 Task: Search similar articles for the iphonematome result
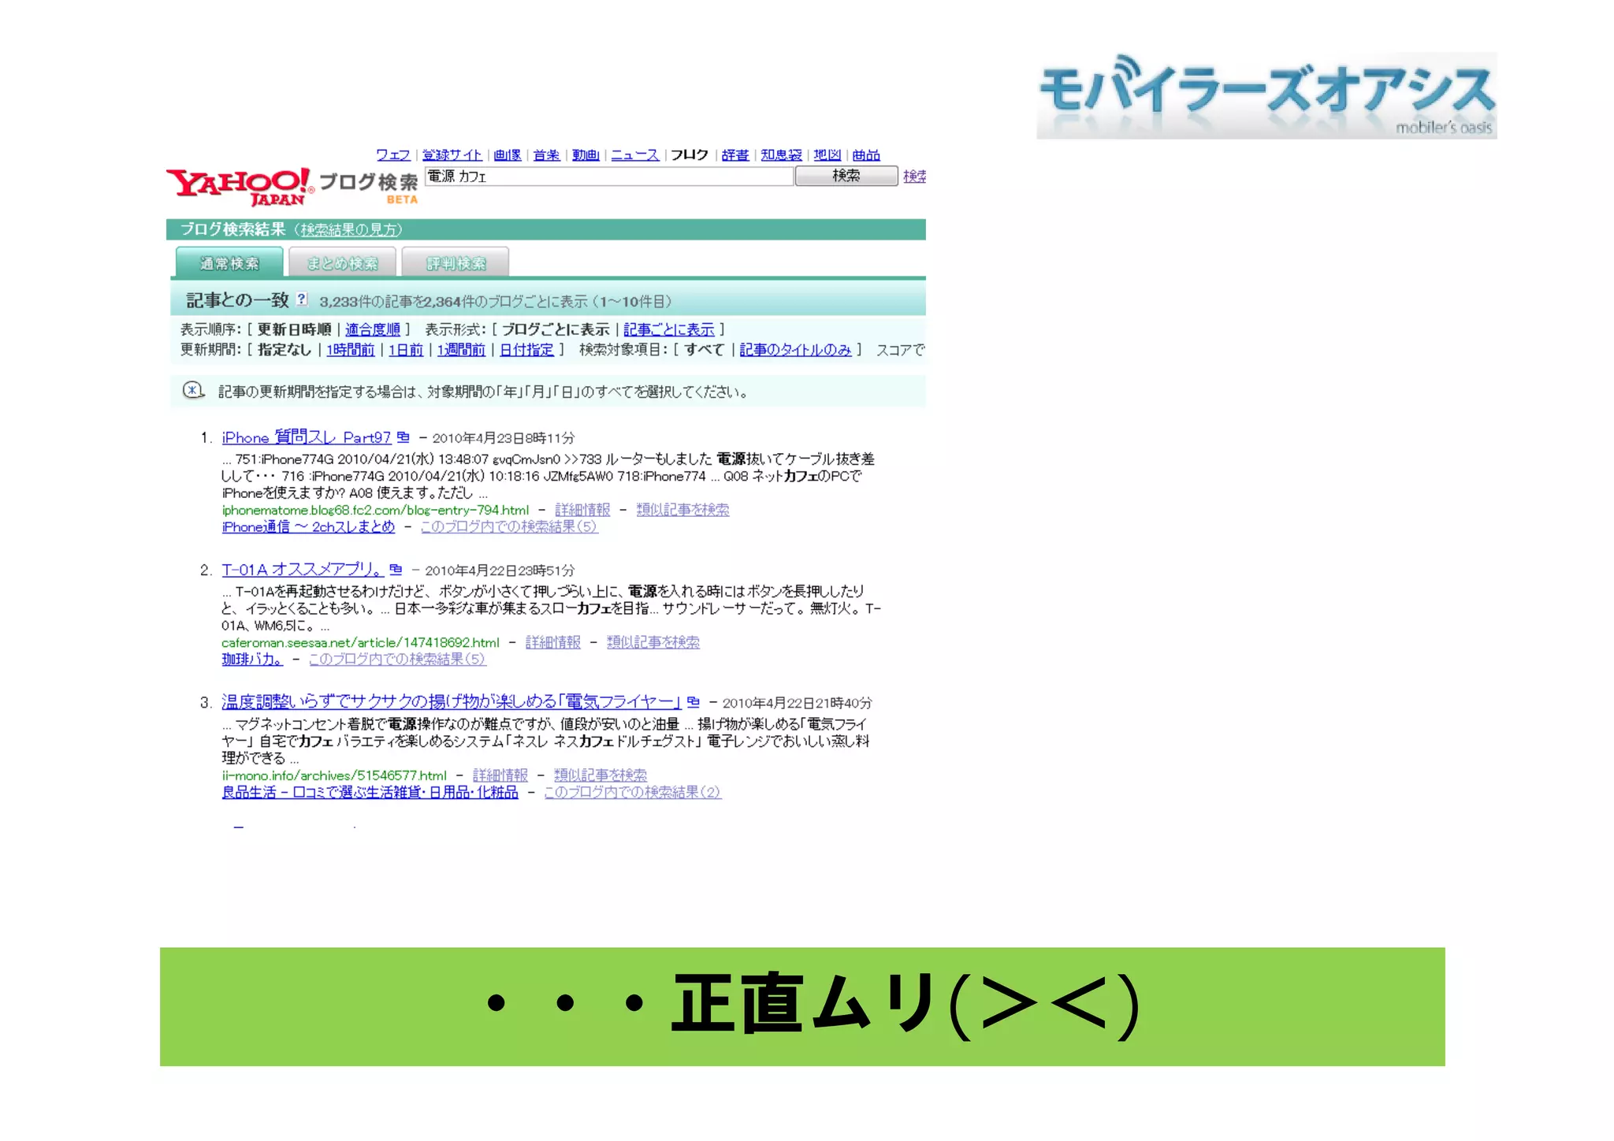(x=682, y=510)
